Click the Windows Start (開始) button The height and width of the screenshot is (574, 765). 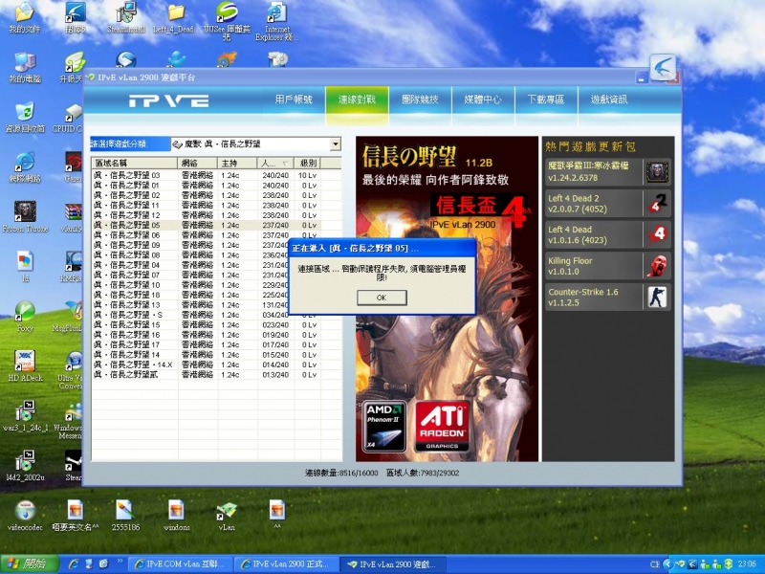[x=27, y=564]
